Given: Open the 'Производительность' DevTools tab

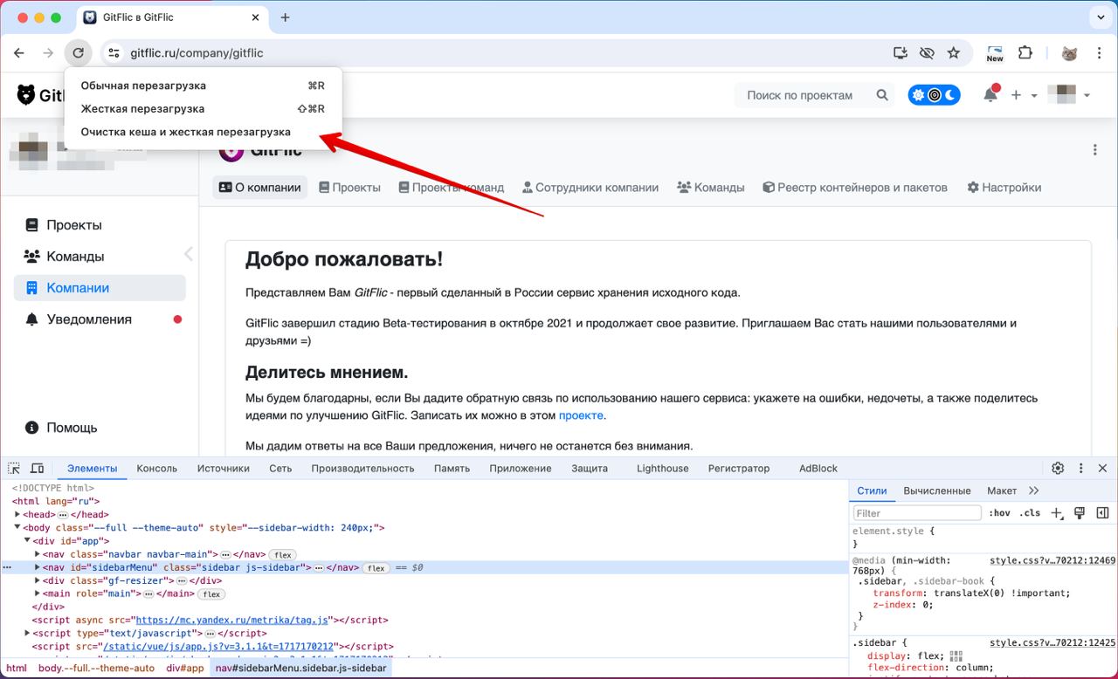Looking at the screenshot, I should pyautogui.click(x=363, y=469).
